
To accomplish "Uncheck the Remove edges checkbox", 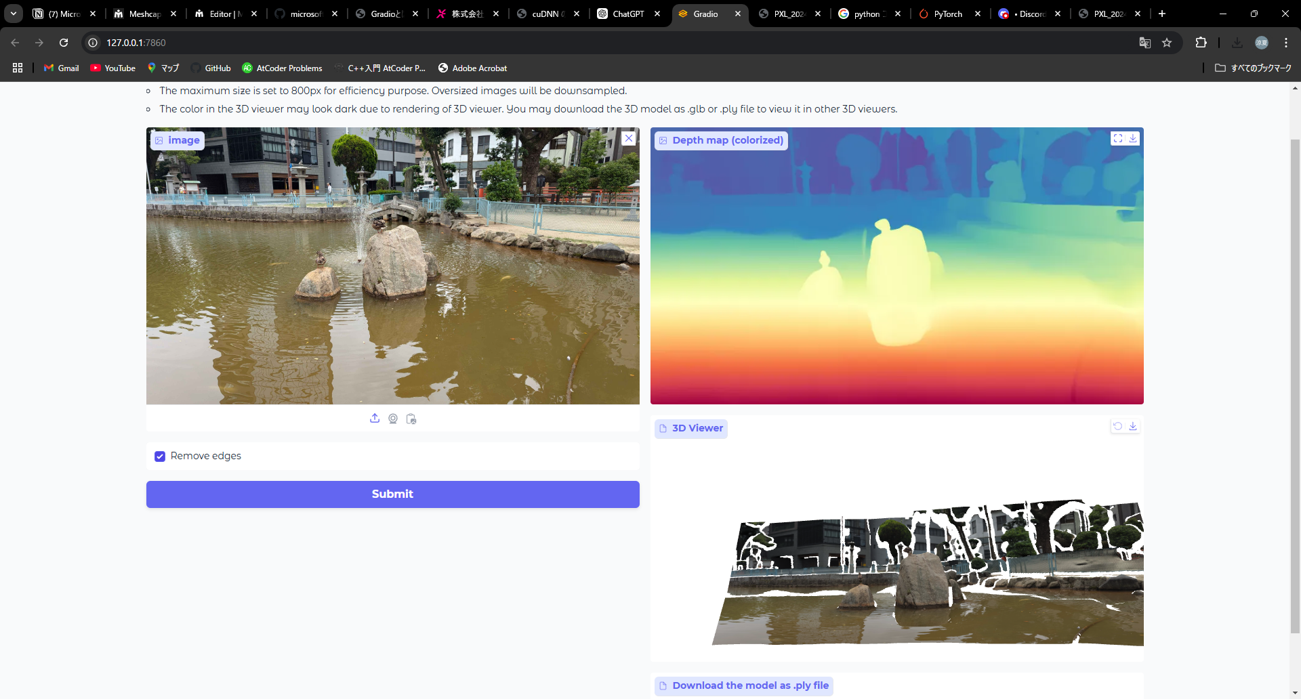I will click(160, 457).
